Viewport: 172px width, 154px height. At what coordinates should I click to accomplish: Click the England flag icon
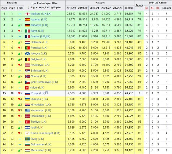click(27, 14)
